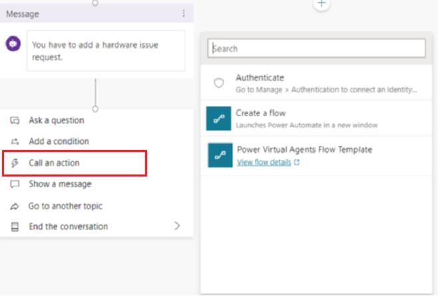
Task: Click the Add a condition branch icon
Action: point(15,141)
